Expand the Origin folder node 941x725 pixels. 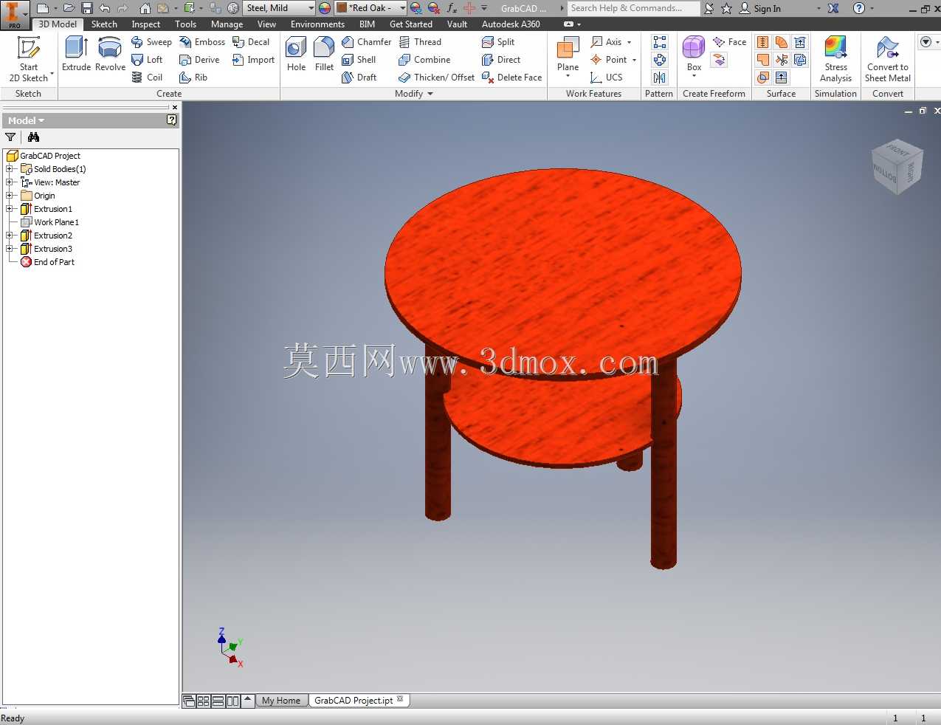pos(10,196)
